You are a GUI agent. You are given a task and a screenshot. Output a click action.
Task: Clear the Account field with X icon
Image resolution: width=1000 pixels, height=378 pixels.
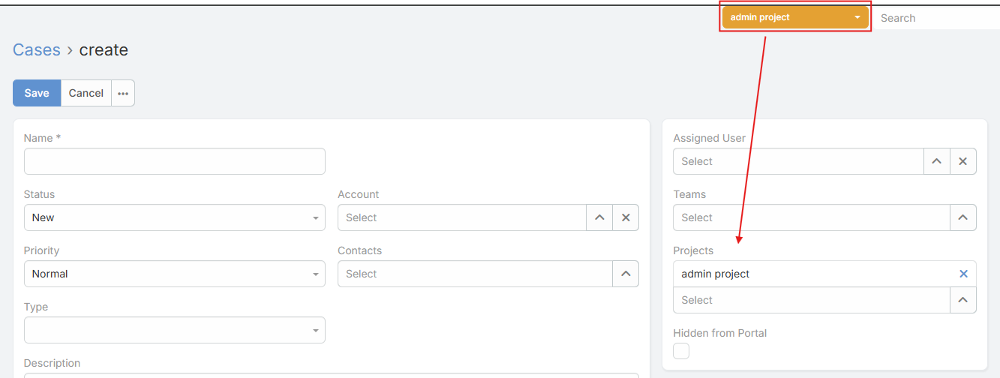coord(626,217)
